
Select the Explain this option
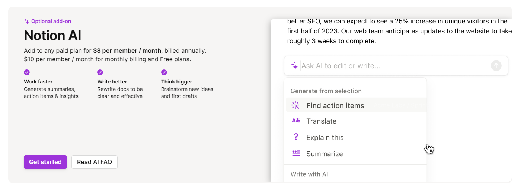click(356, 137)
